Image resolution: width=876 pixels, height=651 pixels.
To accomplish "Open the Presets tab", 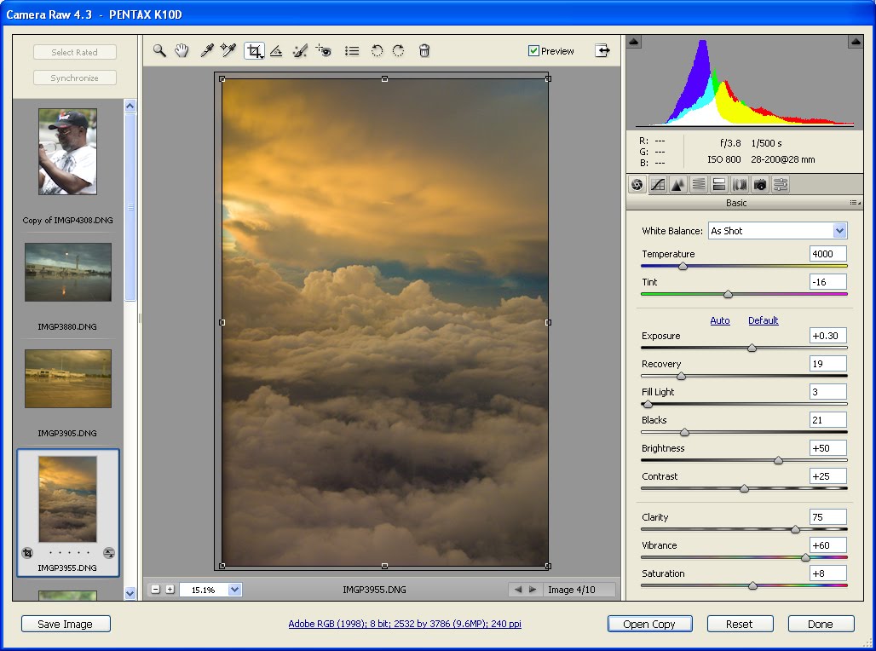I will (x=781, y=184).
